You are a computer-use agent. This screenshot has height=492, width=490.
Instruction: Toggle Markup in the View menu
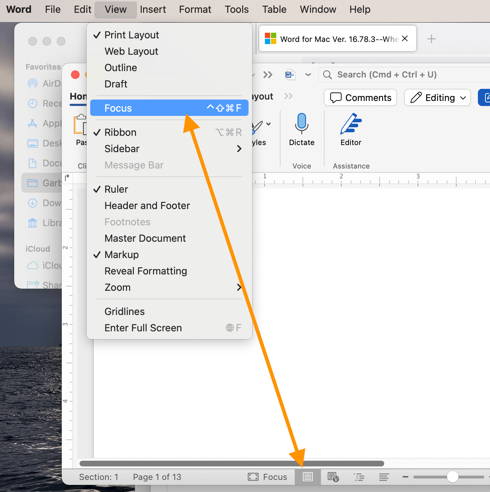(169, 255)
